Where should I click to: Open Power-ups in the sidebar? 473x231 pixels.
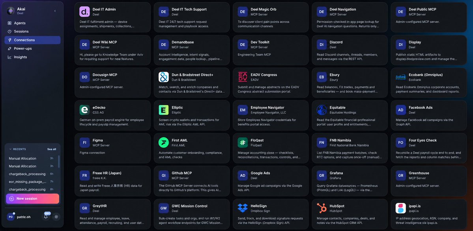point(32,48)
